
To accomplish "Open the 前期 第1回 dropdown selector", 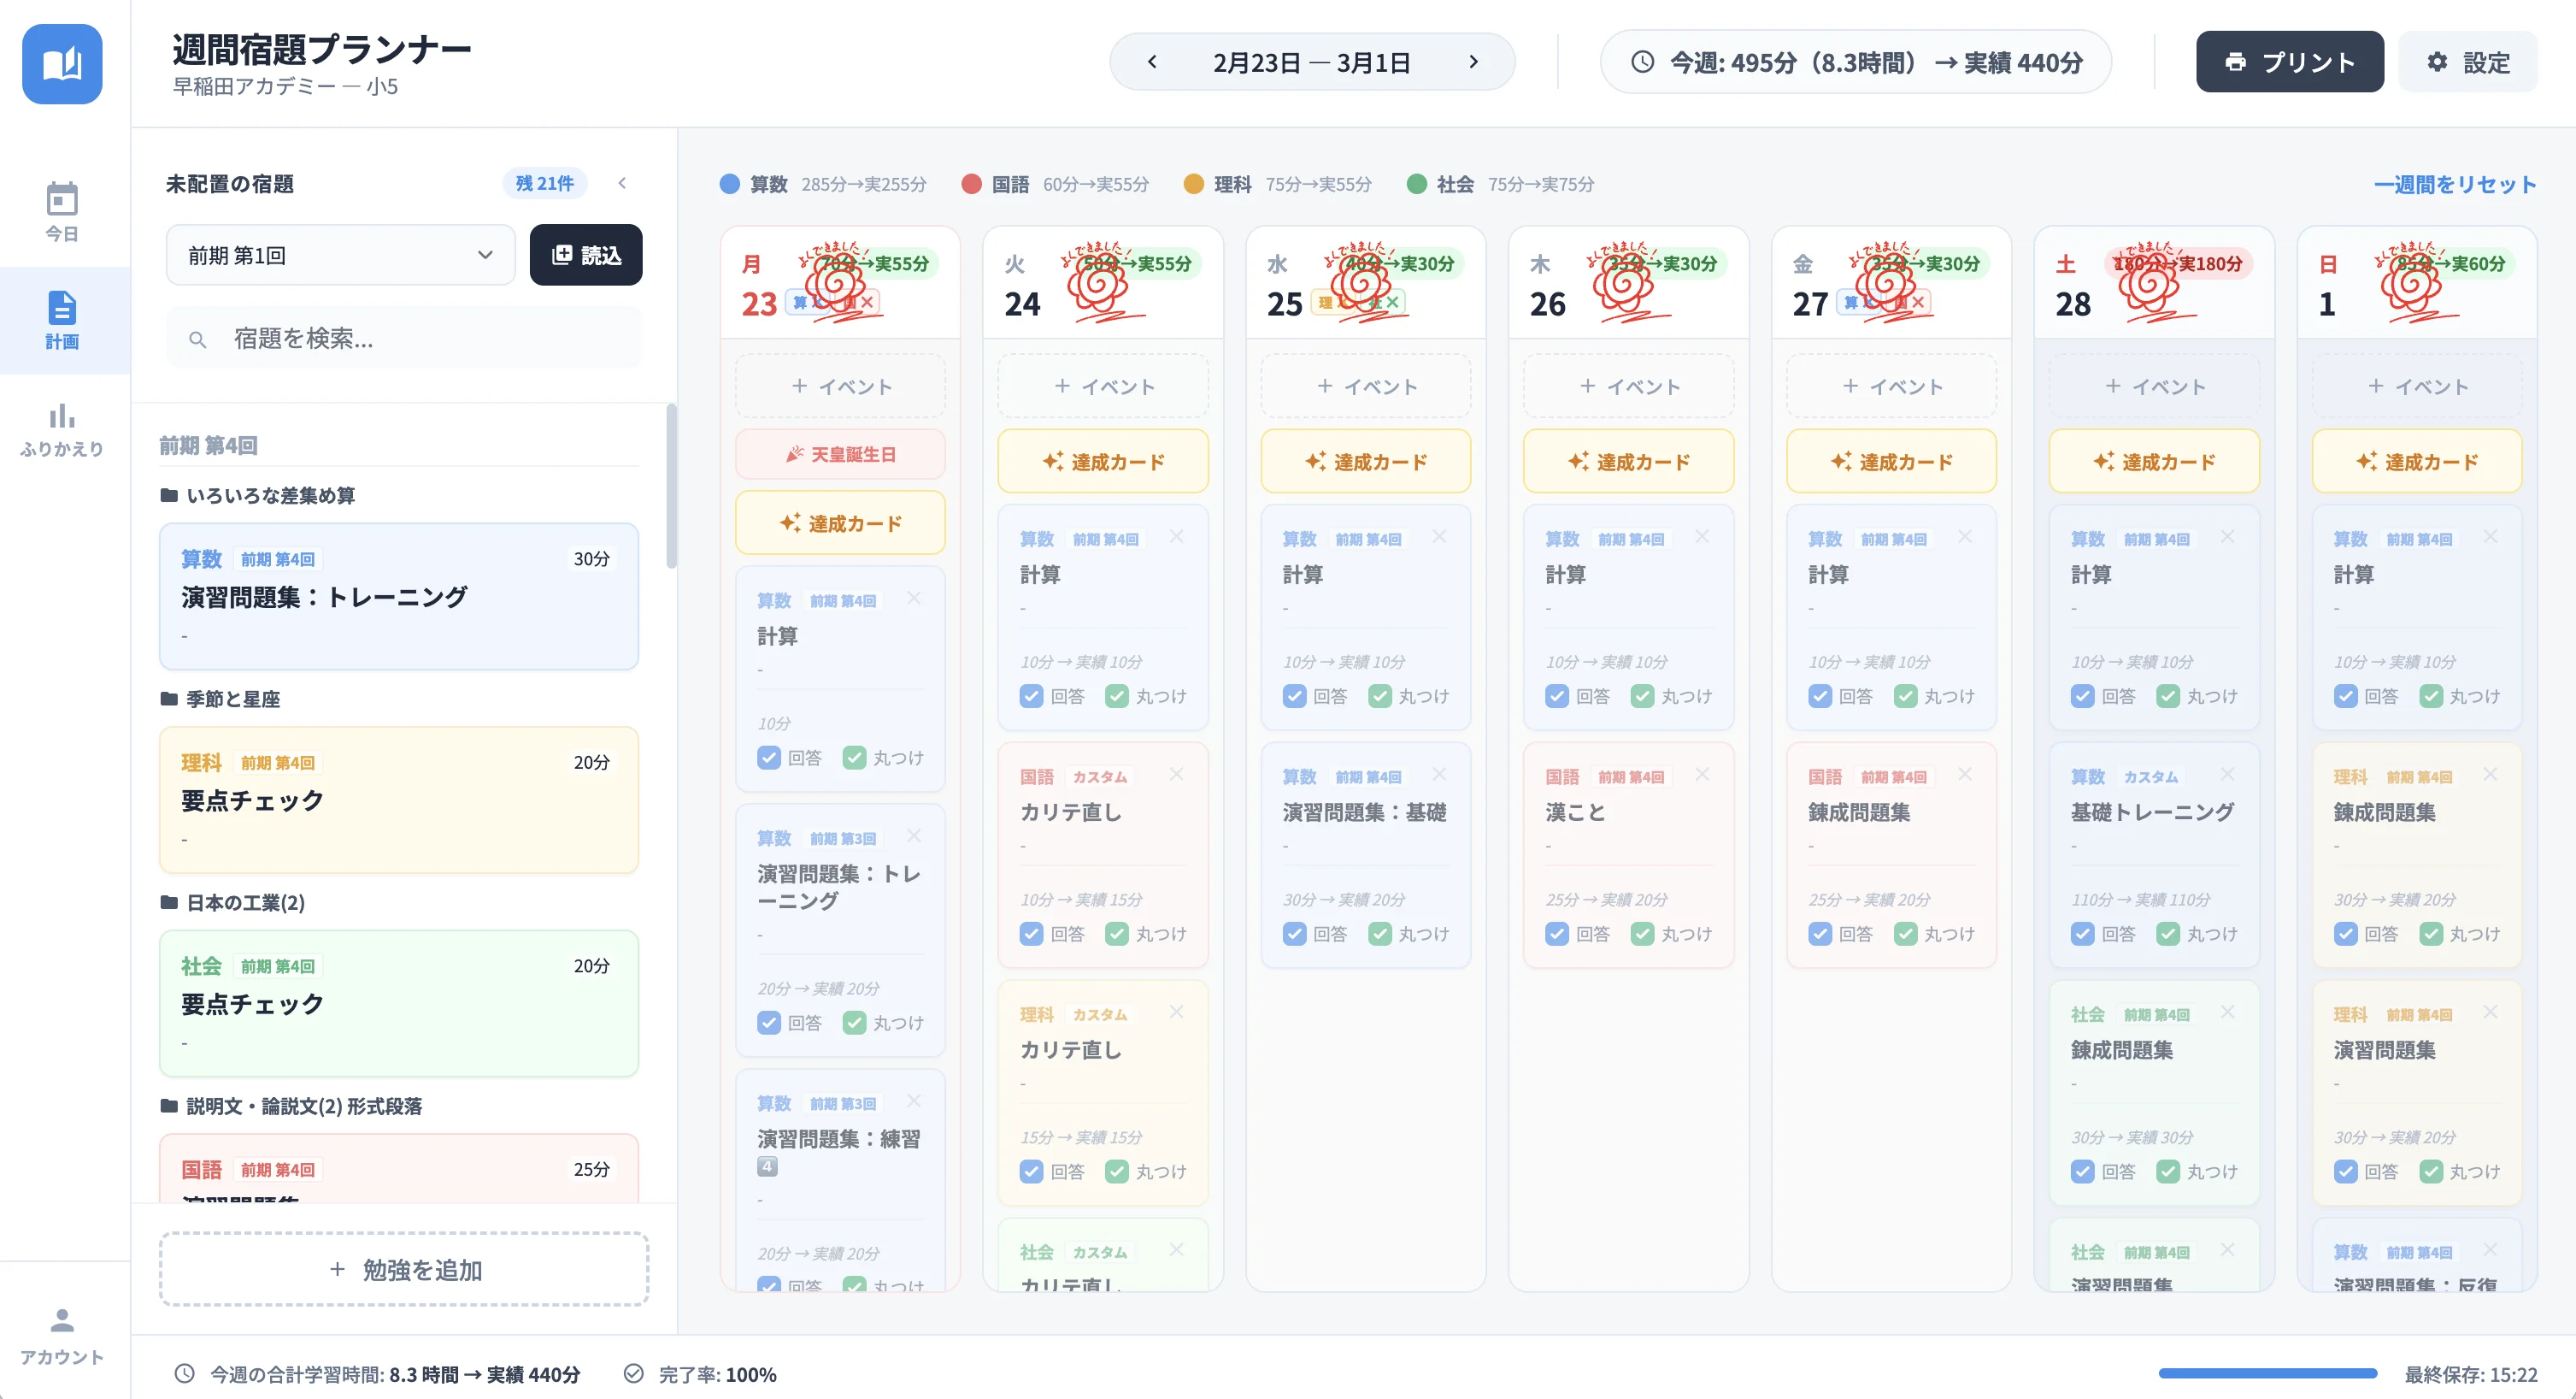I will coord(340,255).
